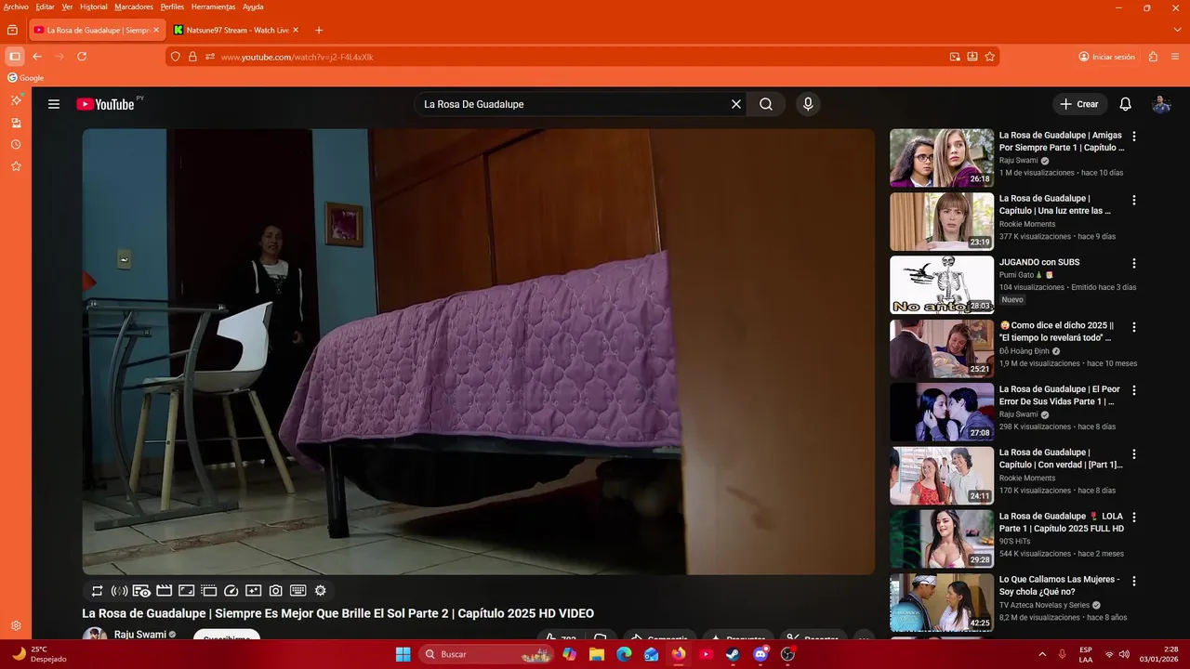Open options for JUGANDO con SUBS video
This screenshot has height=669, width=1190.
pyautogui.click(x=1133, y=264)
